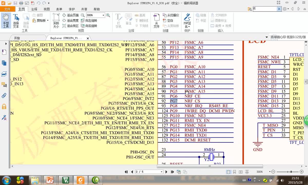
Task: Choose the Select Text tool (选择文本)
Action: 16,21
